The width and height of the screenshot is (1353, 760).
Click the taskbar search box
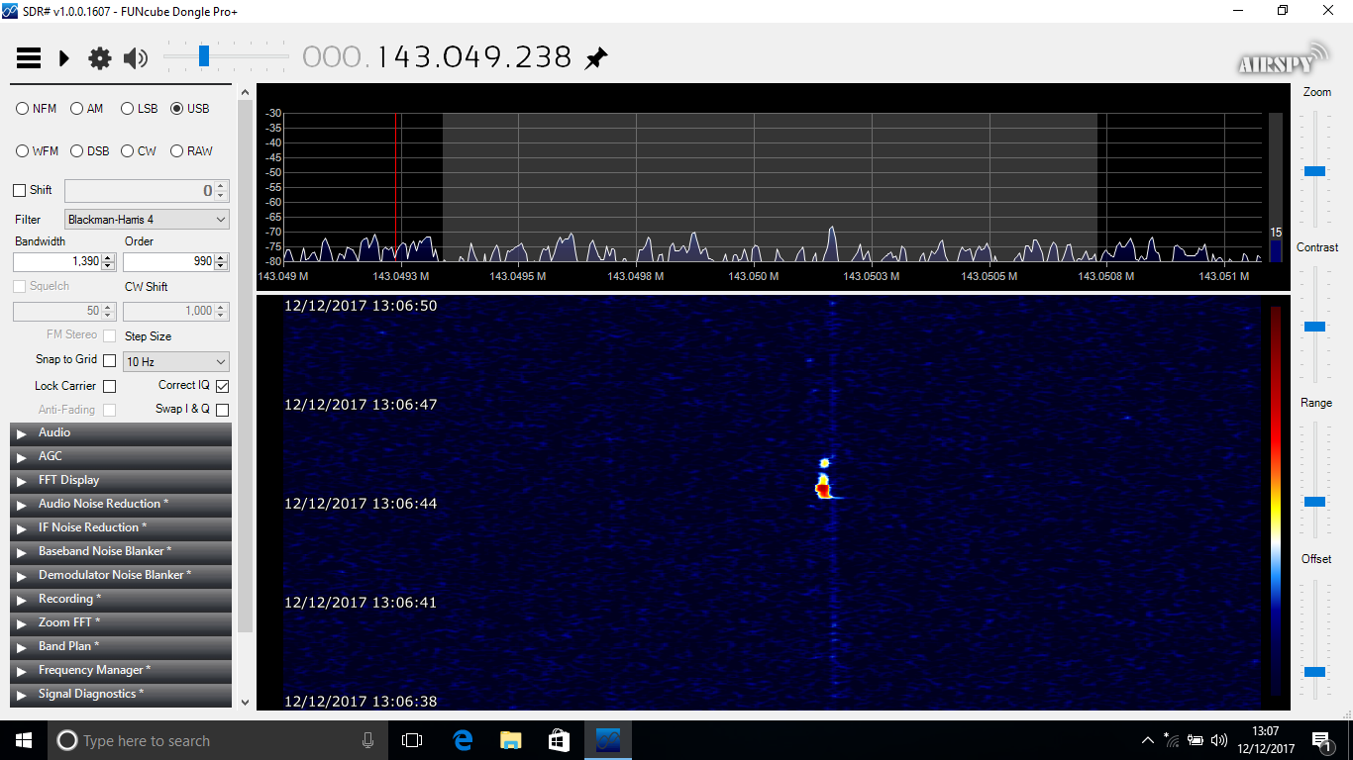(217, 740)
